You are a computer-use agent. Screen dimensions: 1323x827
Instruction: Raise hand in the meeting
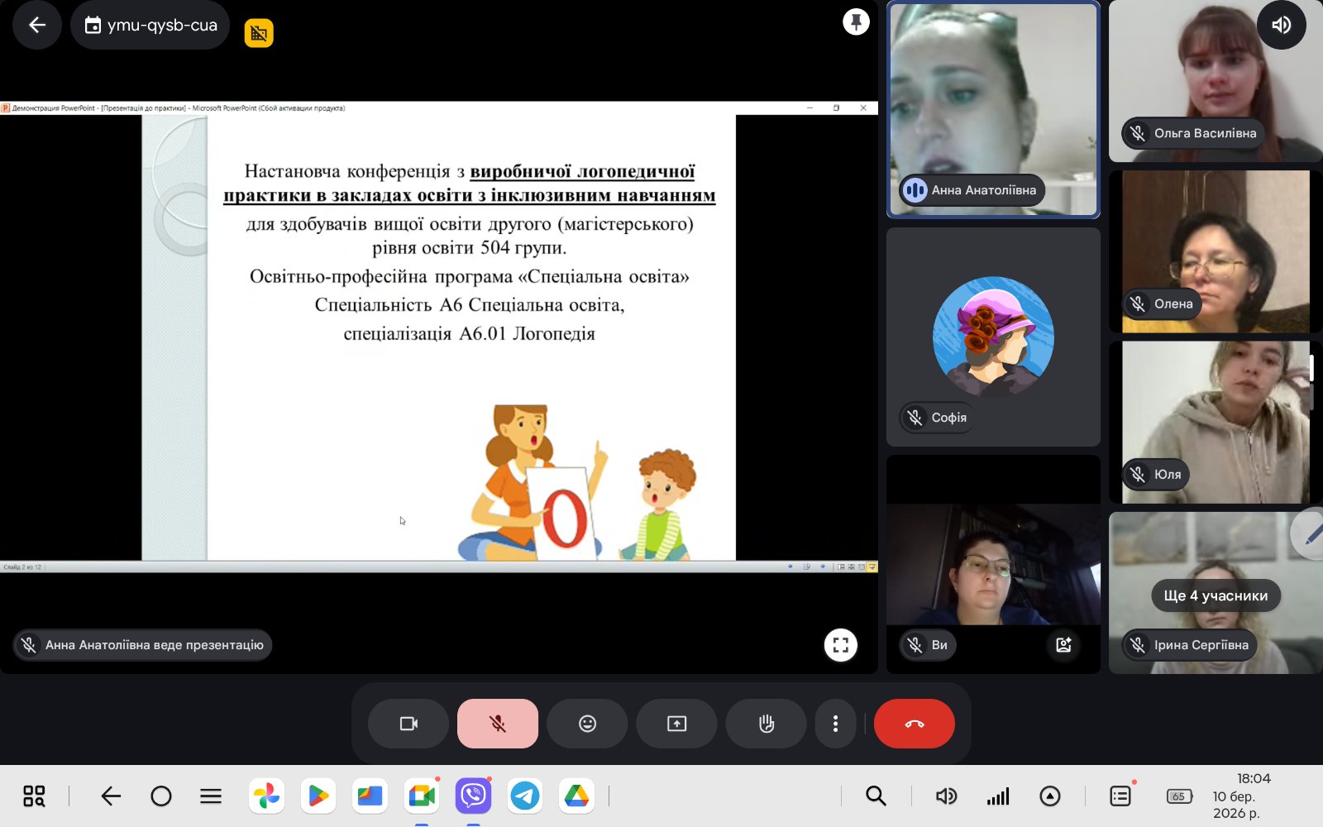pos(766,724)
